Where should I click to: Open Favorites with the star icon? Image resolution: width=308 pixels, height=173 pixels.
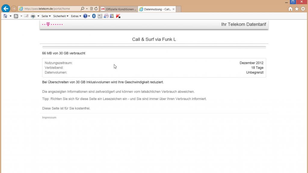click(297, 9)
